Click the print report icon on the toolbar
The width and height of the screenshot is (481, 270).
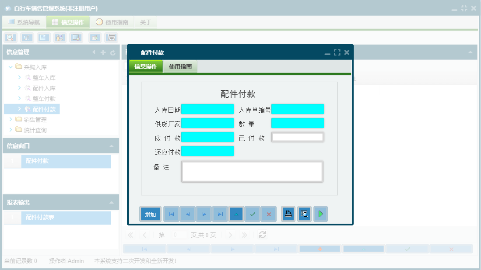pyautogui.click(x=111, y=38)
